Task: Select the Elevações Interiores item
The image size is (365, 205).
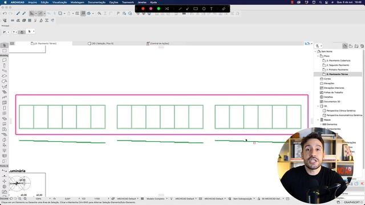Action: point(334,88)
